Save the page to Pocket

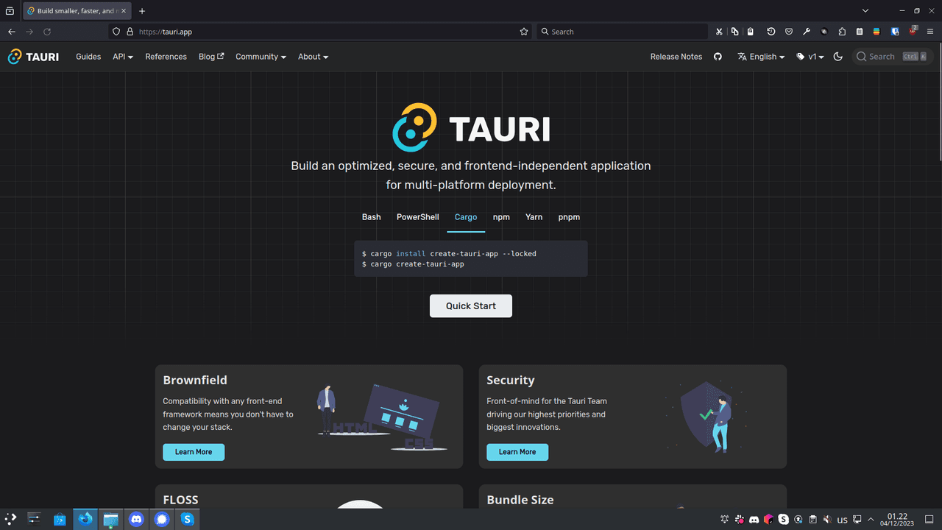pos(788,32)
